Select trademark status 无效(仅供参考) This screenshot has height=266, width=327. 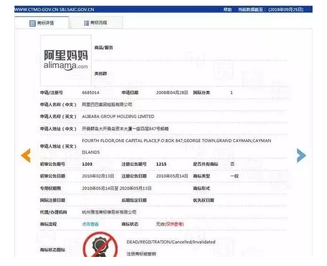click(170, 224)
